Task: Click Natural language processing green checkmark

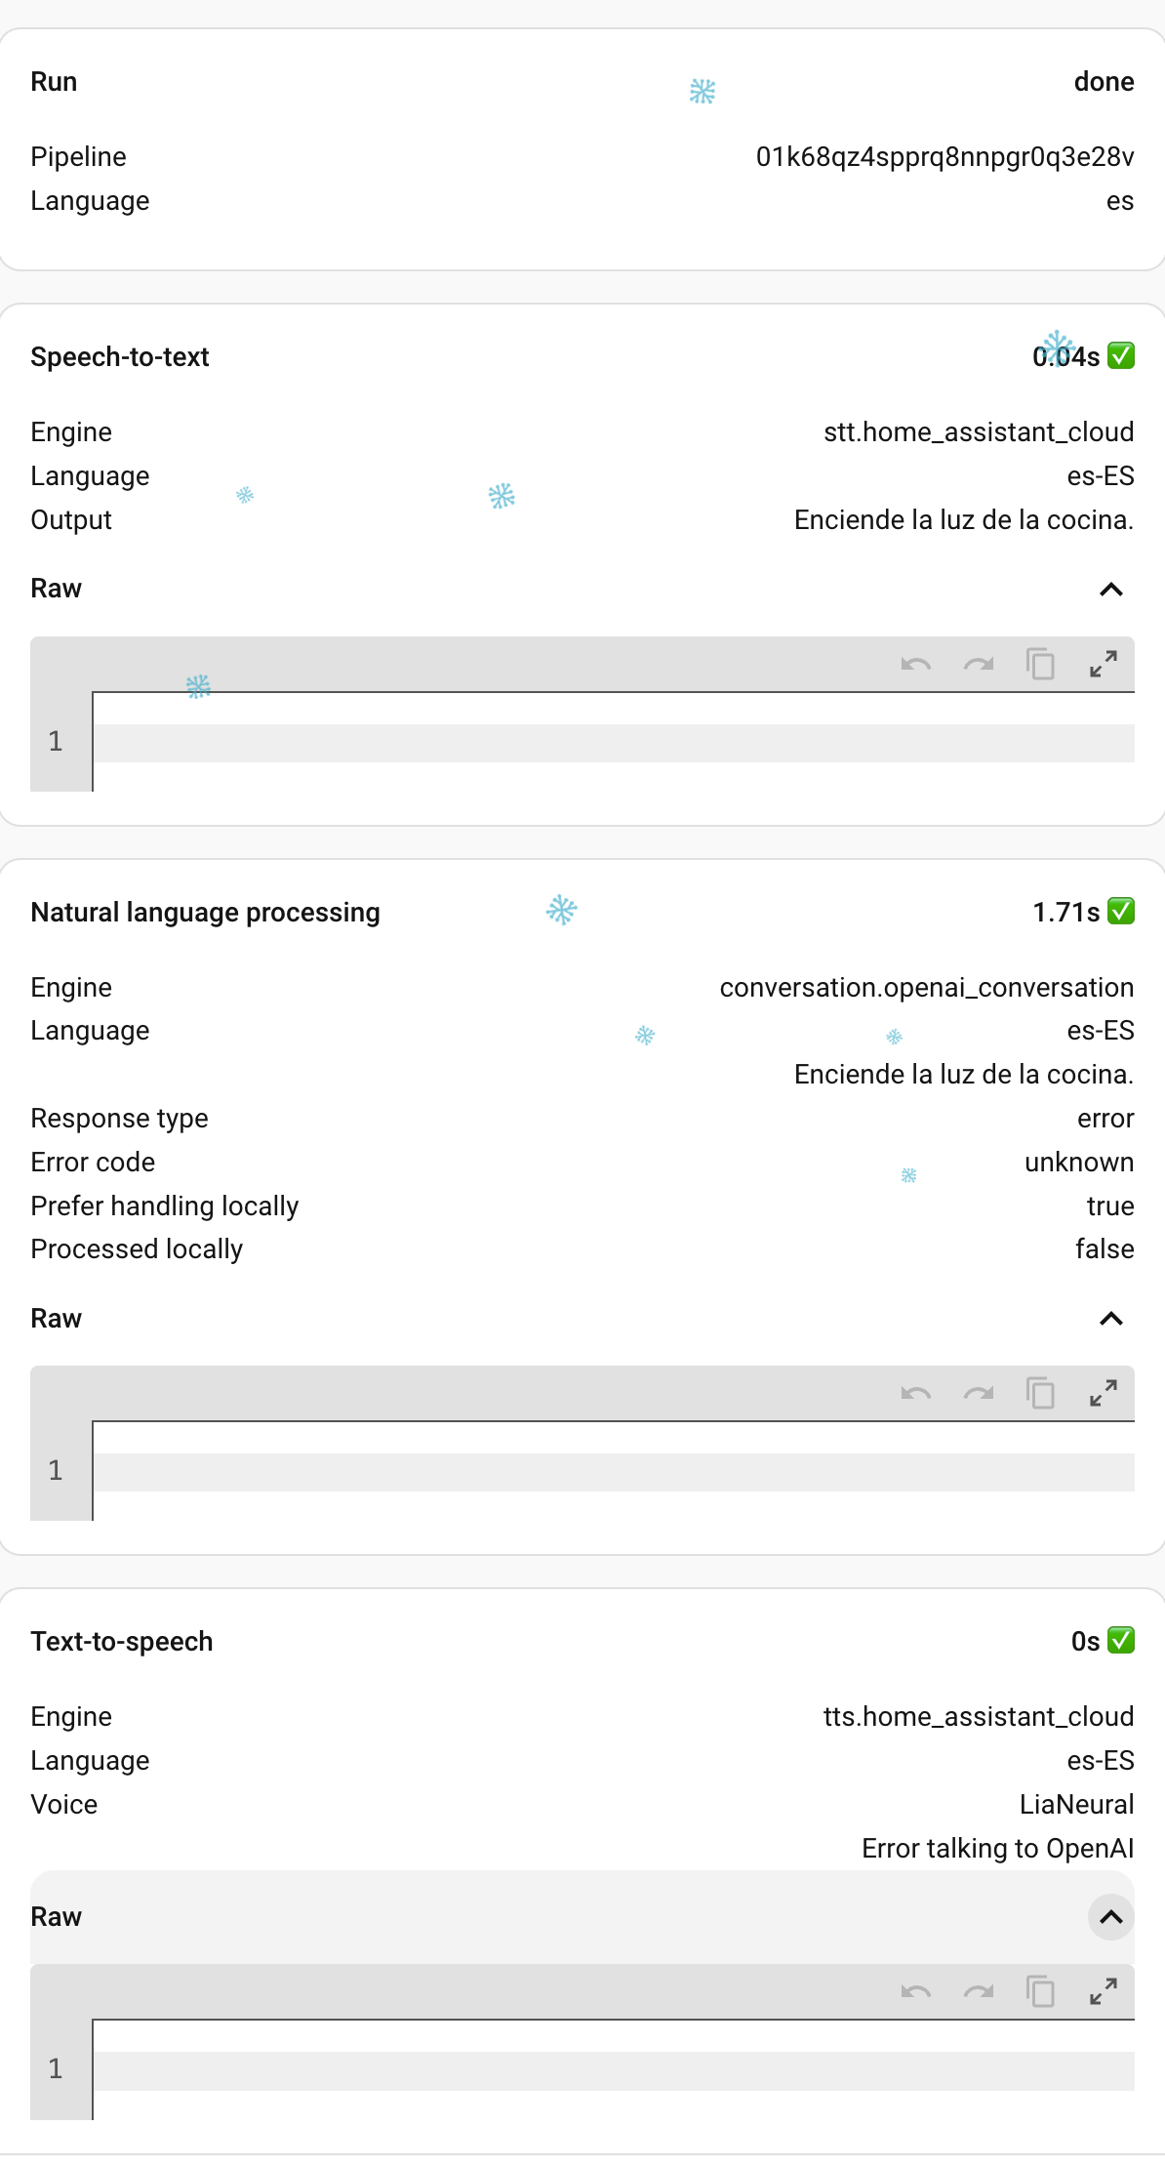Action: [1121, 912]
